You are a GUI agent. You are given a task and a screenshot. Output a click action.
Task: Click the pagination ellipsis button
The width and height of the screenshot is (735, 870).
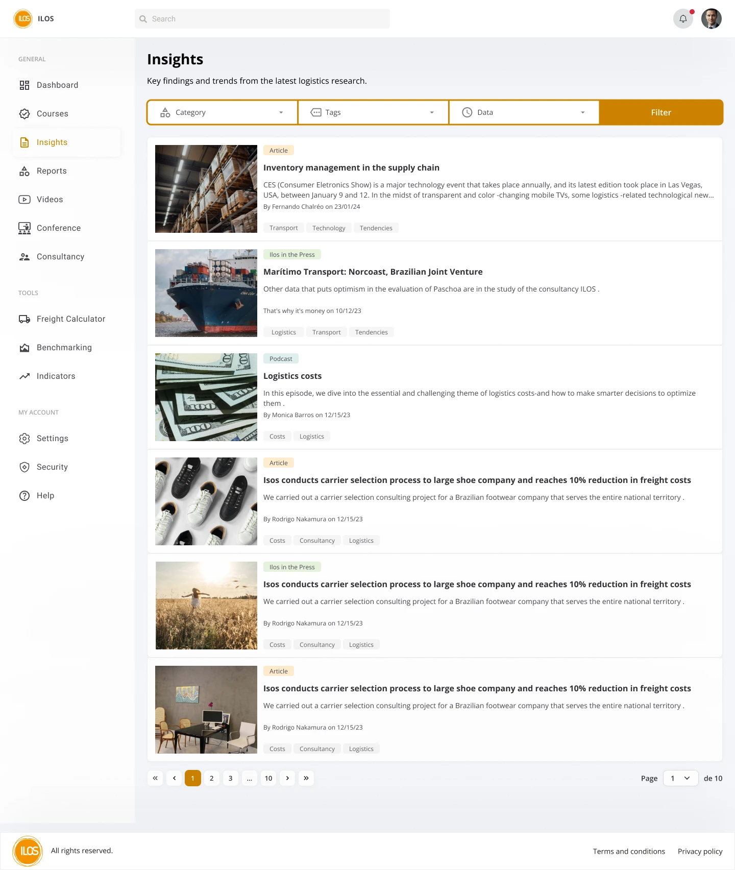[x=250, y=778]
